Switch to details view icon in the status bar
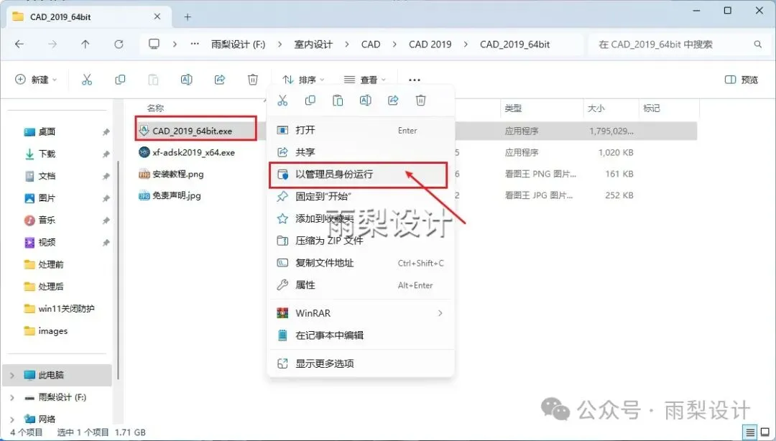This screenshot has height=441, width=776. point(750,432)
